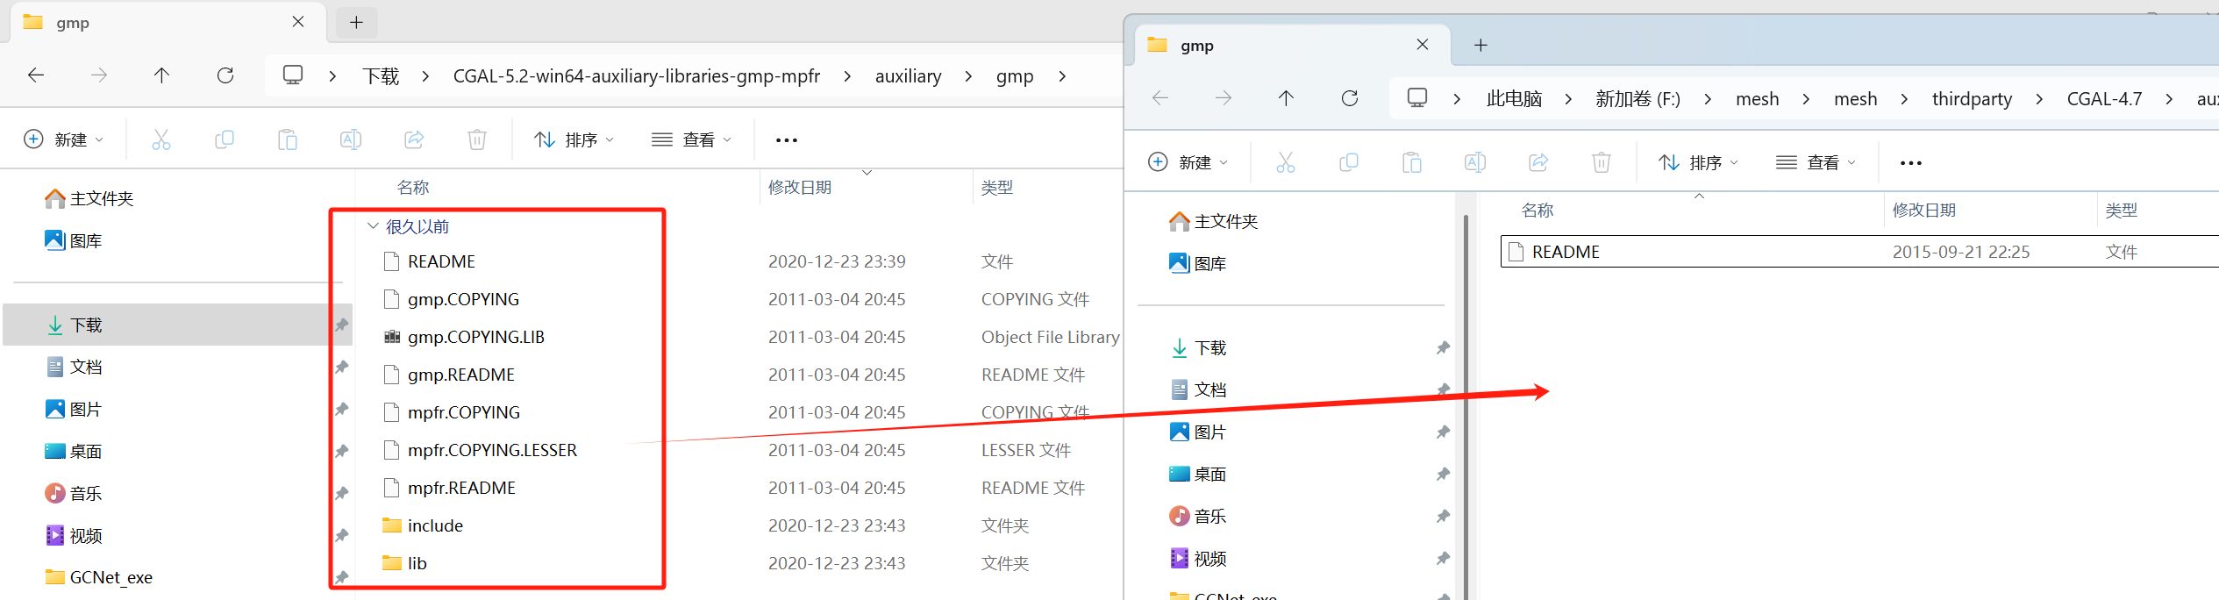Click auxiliary breadcrumb in left address bar

pyautogui.click(x=908, y=76)
